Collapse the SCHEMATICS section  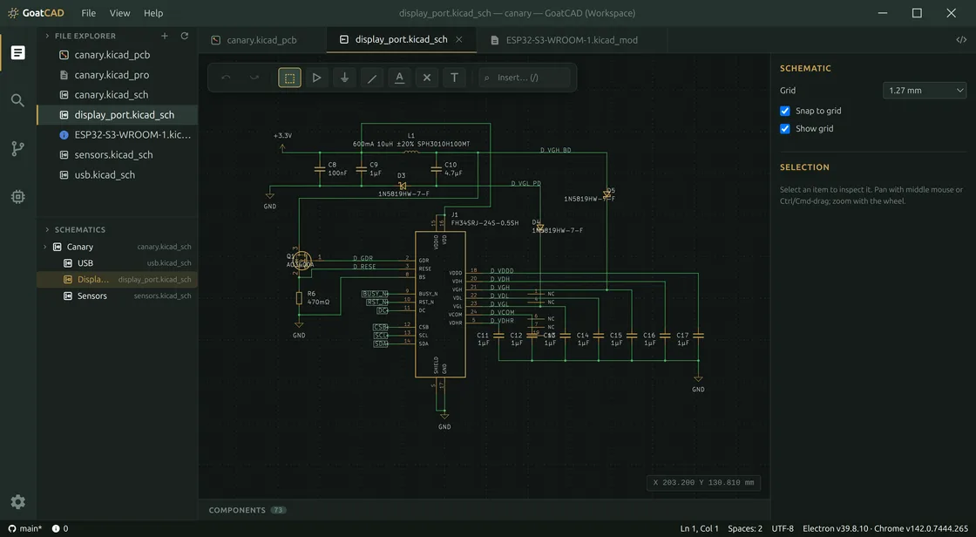coord(47,230)
